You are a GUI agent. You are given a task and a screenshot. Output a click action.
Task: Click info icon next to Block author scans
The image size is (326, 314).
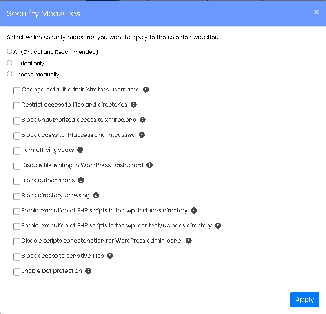(81, 180)
